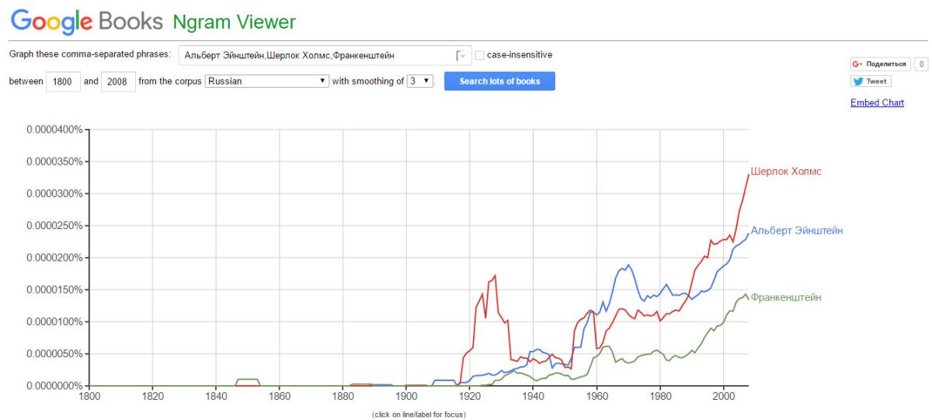Click the green line's early-1960s bump
This screenshot has height=420, width=932.
pyautogui.click(x=607, y=346)
